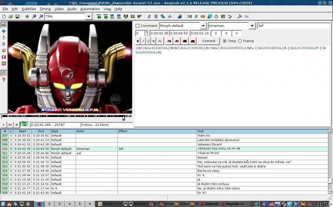Image resolution: width=333 pixels, height=207 pixels.
Task: Click the start time field 0:20:42.36
Action: (x=159, y=33)
